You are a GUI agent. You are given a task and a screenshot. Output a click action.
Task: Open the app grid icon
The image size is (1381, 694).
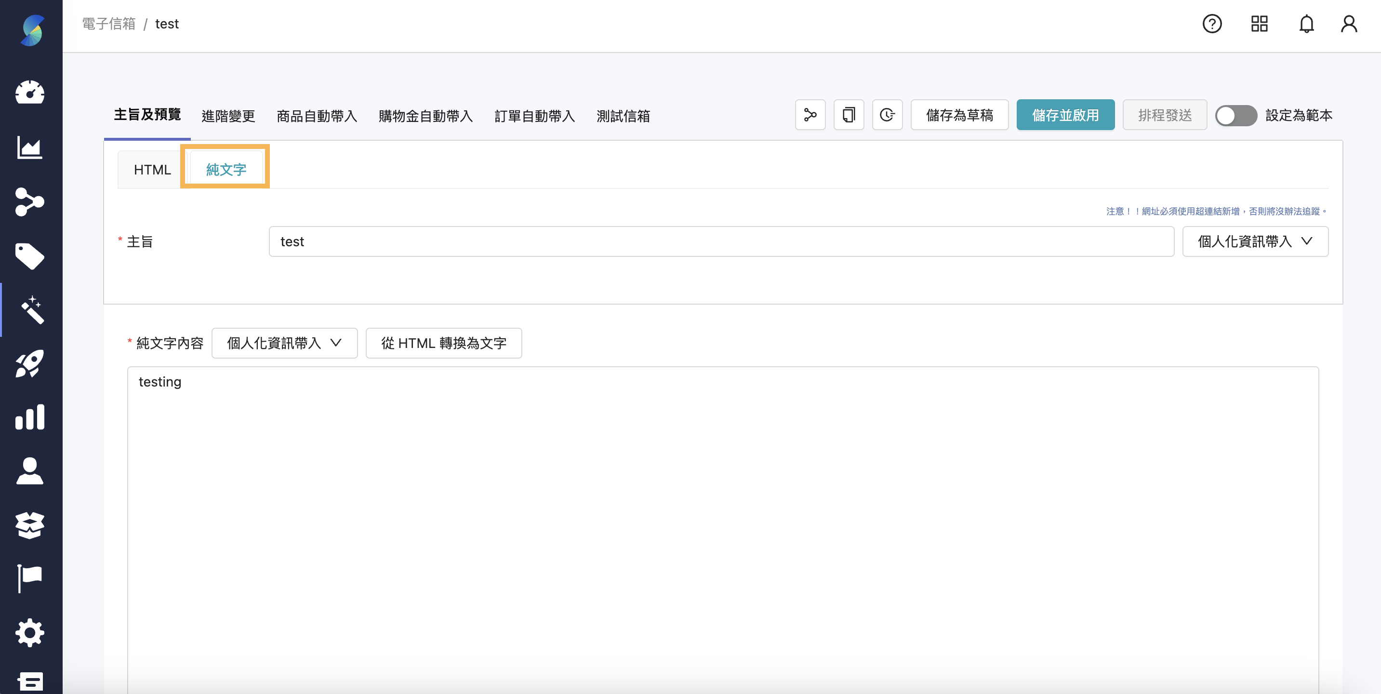(1259, 24)
